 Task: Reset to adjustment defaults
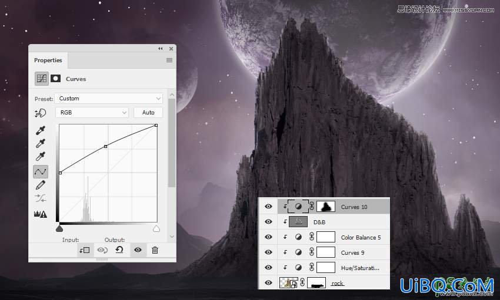pos(119,250)
